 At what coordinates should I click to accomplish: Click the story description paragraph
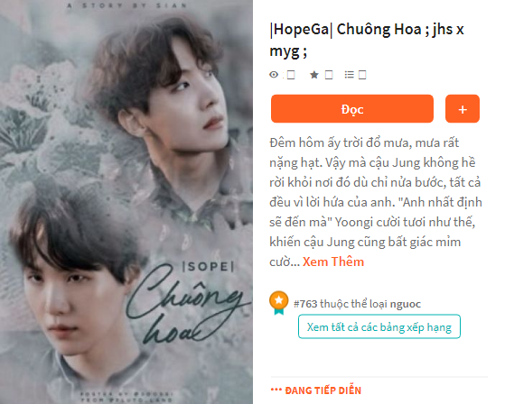tap(376, 202)
